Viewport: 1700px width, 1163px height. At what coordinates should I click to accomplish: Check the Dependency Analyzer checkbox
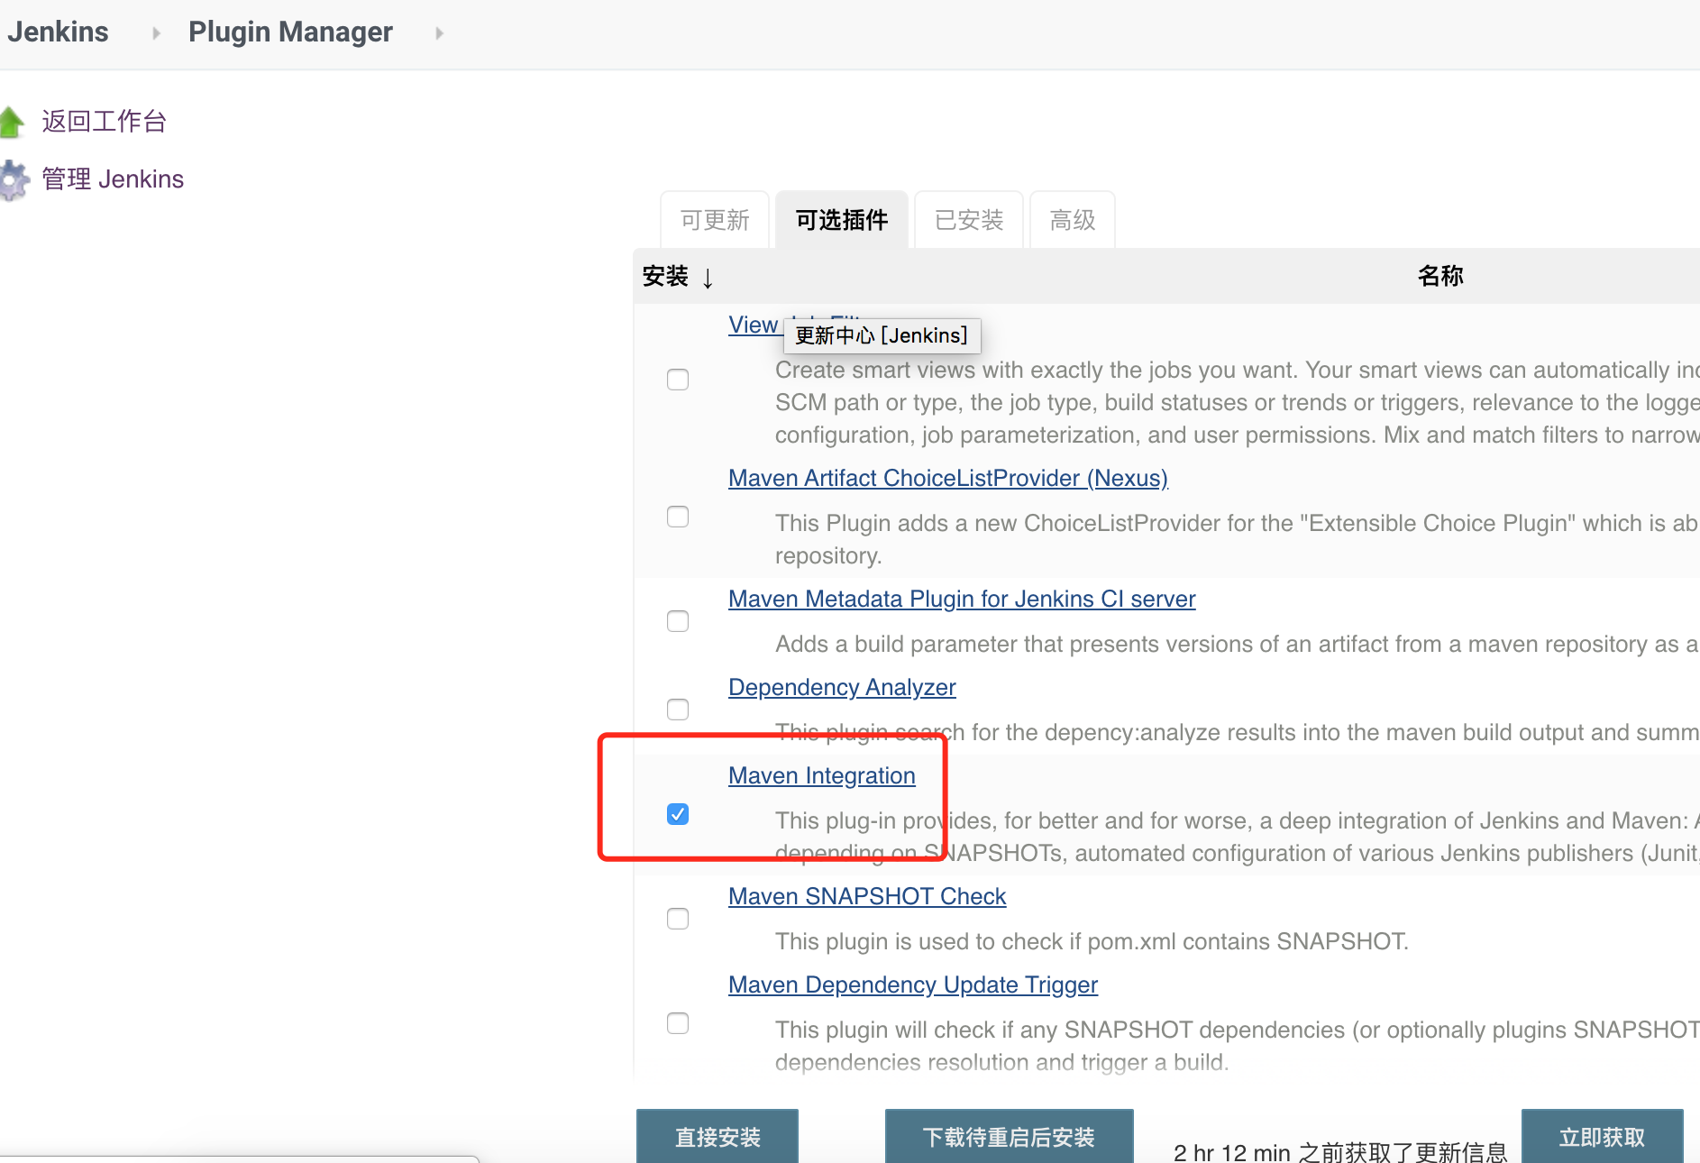[x=678, y=710]
